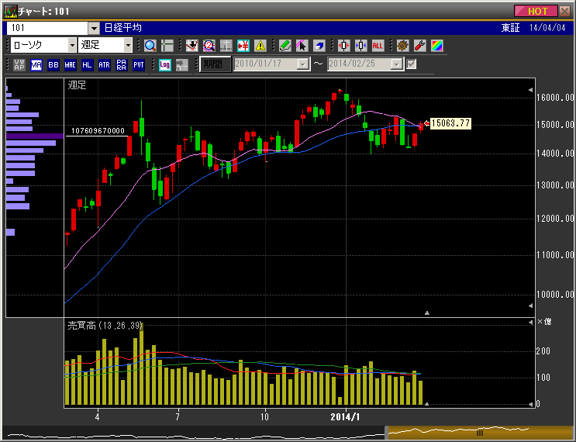Toggle the date range checkbox

point(412,64)
